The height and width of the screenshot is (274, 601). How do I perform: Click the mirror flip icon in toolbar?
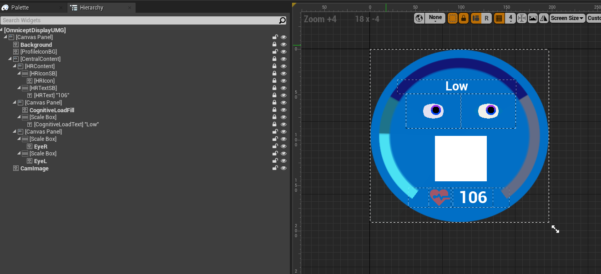(x=544, y=18)
